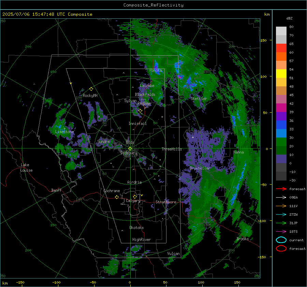Viewport: 307px width, 287px height.
Task: Click the 18TS legend label
Action: pos(293,232)
